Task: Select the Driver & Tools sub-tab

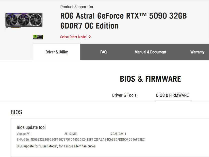Action: (x=124, y=95)
